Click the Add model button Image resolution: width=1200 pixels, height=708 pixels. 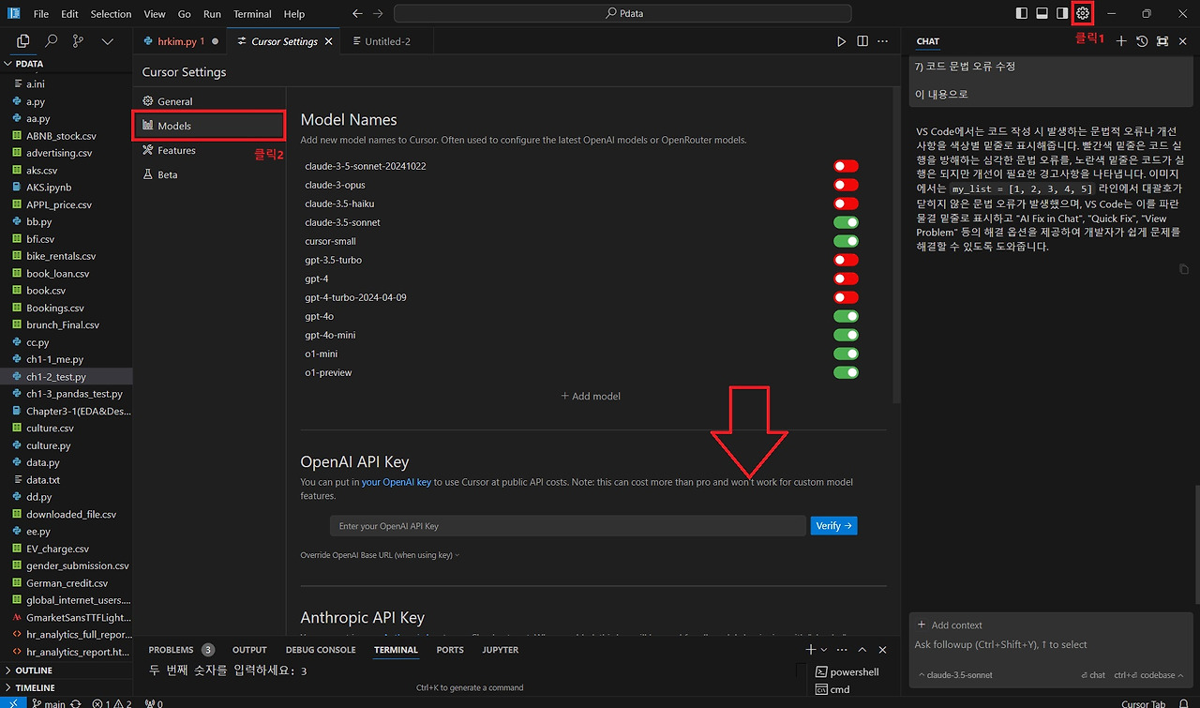coord(591,396)
